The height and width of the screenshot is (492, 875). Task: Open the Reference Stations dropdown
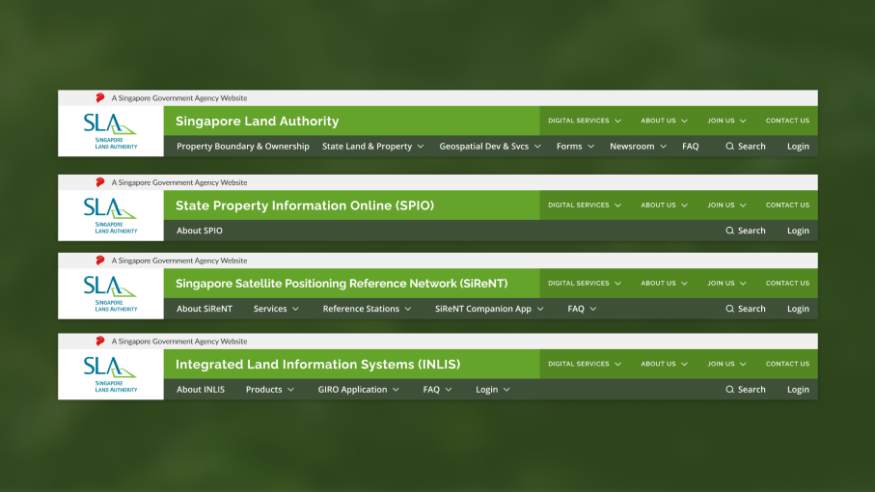coord(368,309)
